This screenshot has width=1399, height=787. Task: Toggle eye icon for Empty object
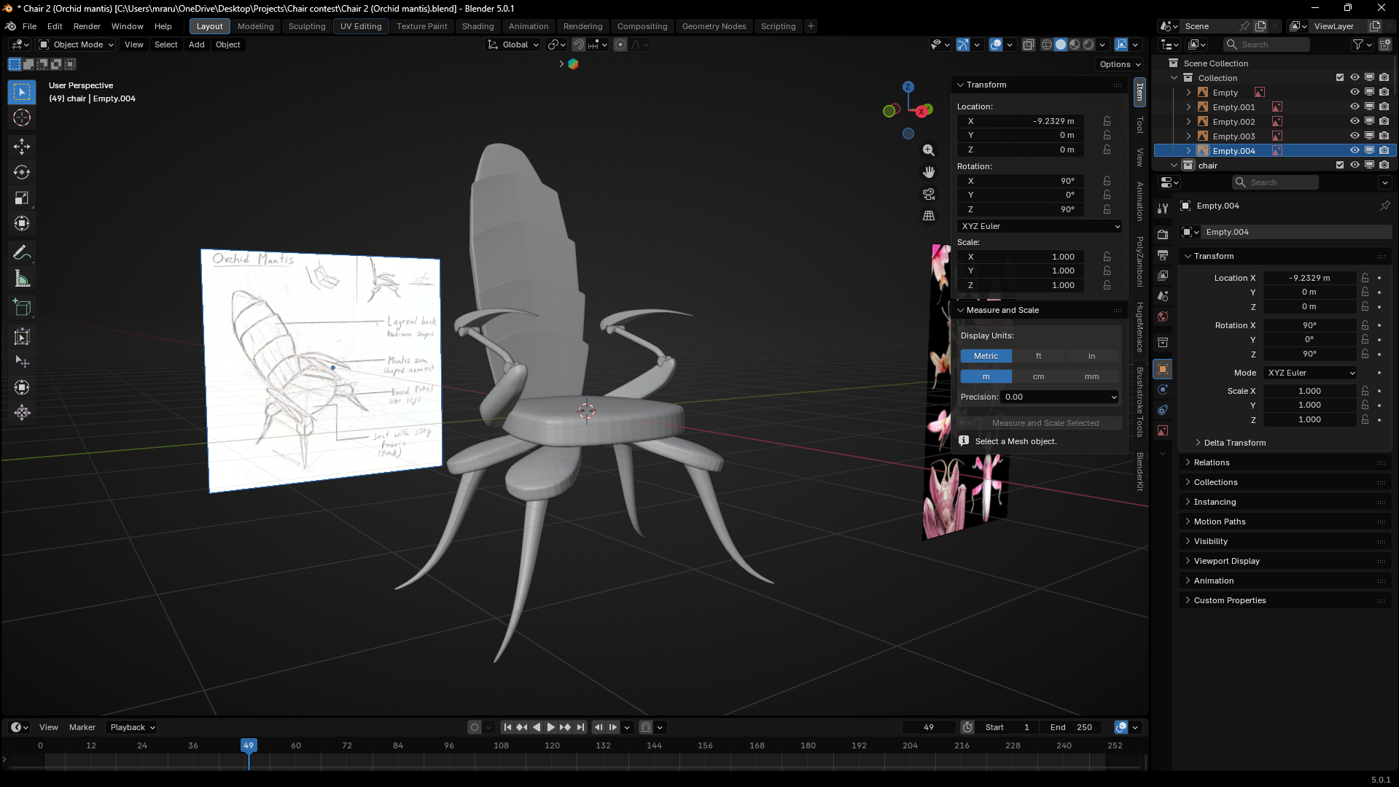(1355, 92)
